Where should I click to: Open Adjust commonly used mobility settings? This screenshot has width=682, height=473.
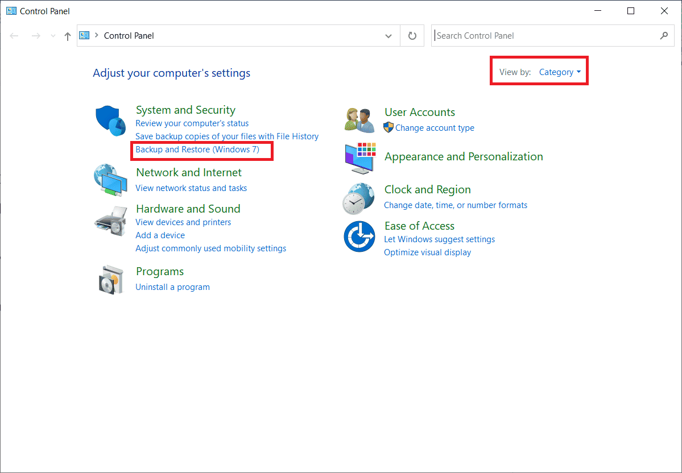click(211, 248)
